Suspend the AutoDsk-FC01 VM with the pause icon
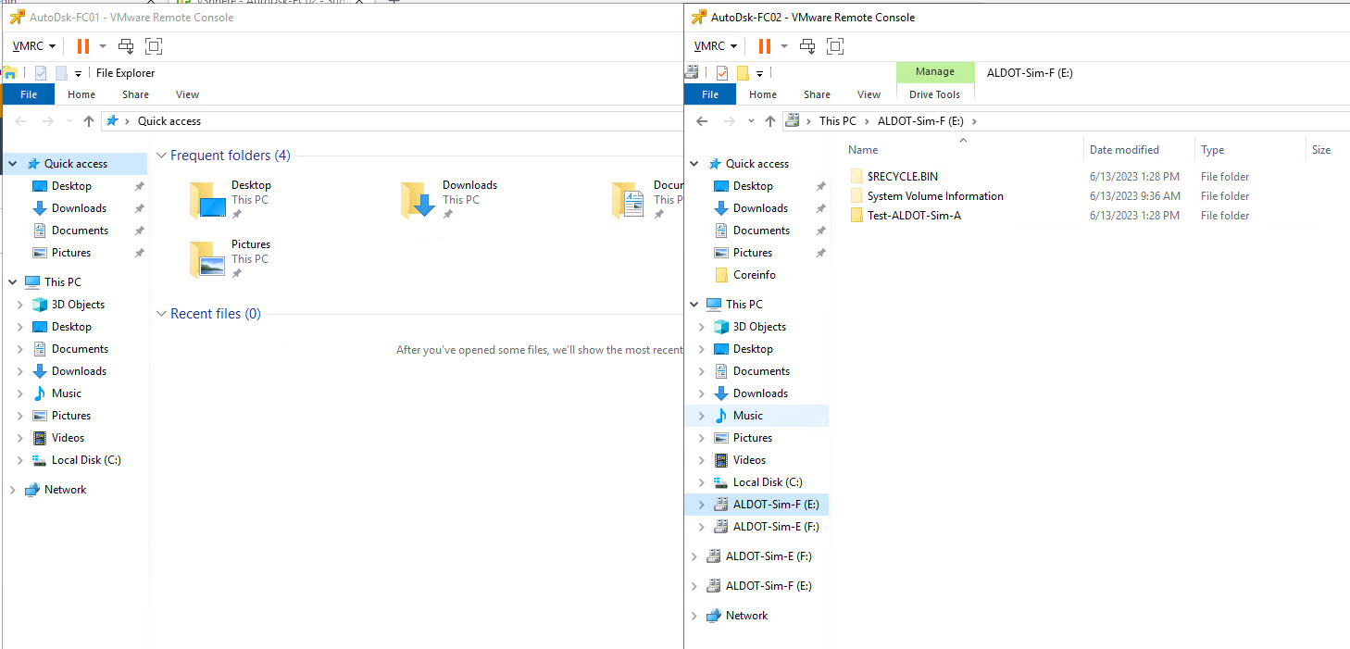Viewport: 1350px width, 649px height. point(83,45)
